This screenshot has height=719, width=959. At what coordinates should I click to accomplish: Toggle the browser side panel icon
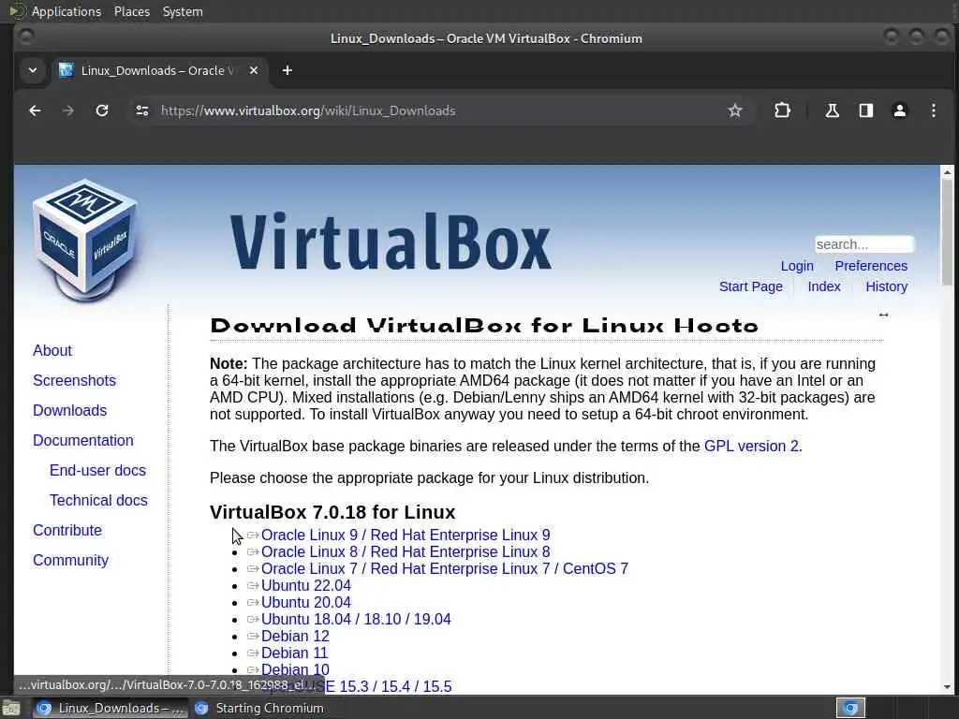[865, 110]
